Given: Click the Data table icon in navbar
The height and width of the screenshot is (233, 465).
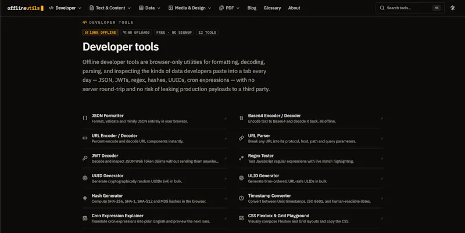Looking at the screenshot, I should click(141, 8).
